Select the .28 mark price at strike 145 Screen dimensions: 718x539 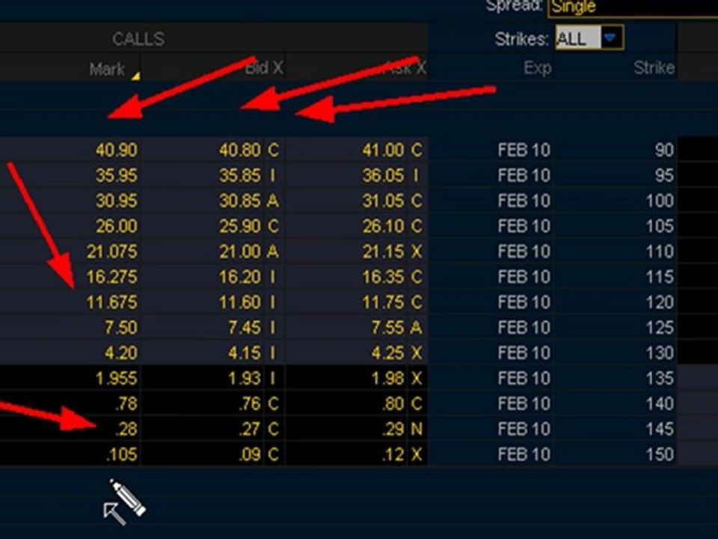click(126, 429)
